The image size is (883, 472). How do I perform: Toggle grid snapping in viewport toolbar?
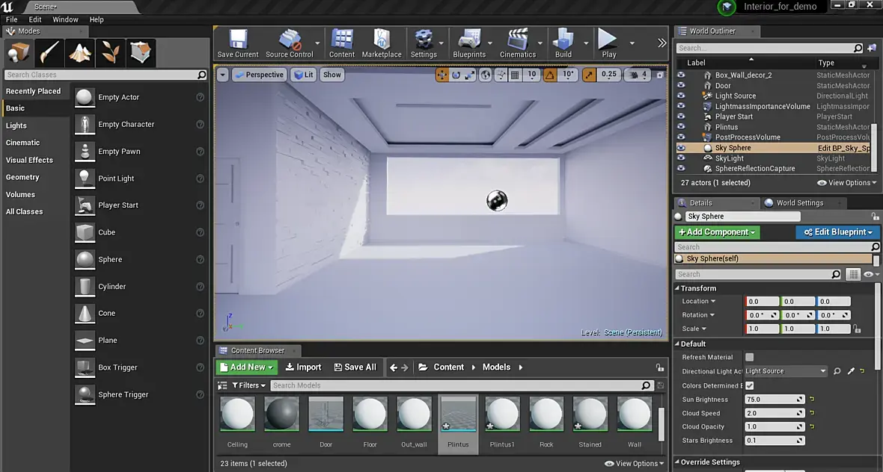[515, 75]
